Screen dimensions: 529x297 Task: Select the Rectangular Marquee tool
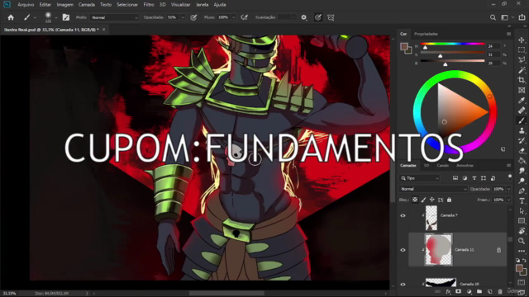pyautogui.click(x=522, y=49)
